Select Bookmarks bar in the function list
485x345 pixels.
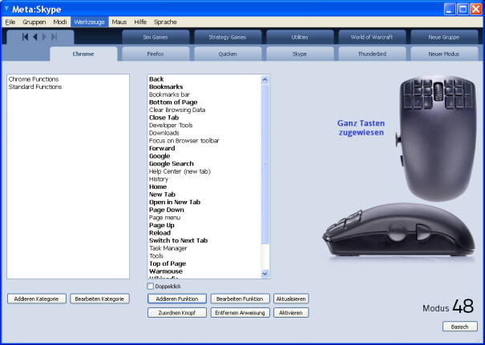(169, 94)
